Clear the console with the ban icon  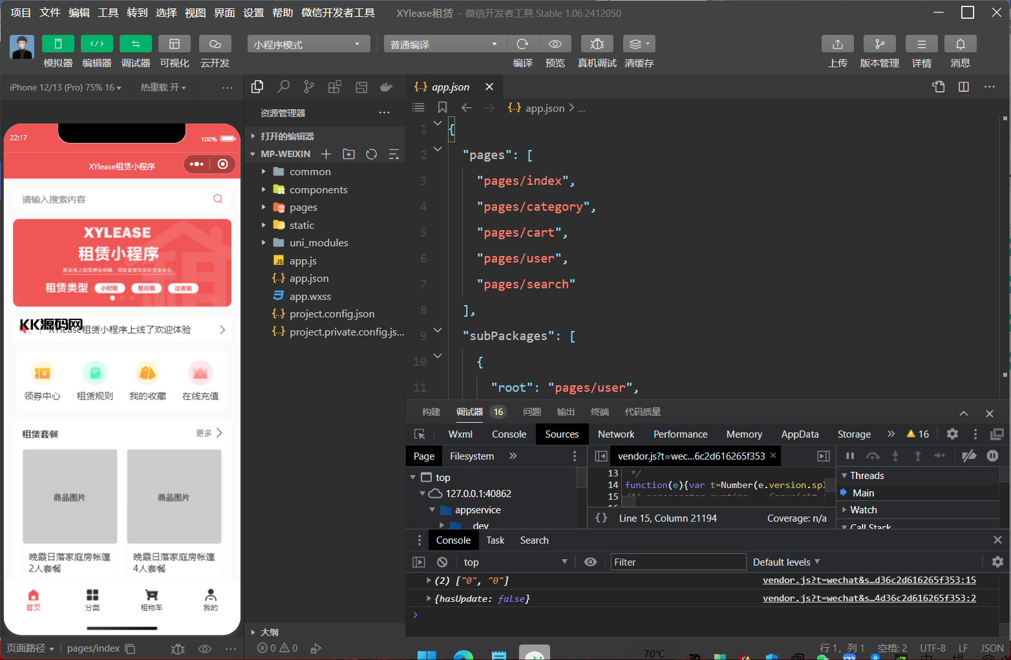(x=442, y=562)
